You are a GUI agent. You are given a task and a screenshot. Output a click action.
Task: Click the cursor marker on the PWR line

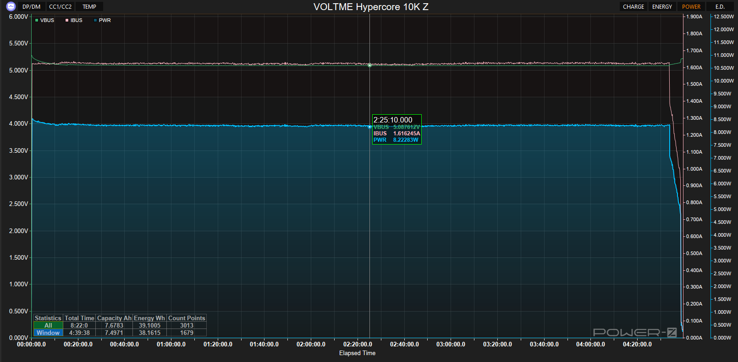tap(370, 127)
